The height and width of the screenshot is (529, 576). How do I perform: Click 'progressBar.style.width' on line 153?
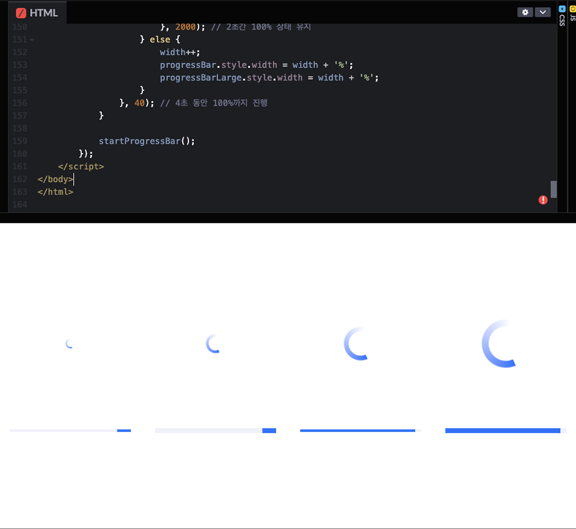(218, 65)
